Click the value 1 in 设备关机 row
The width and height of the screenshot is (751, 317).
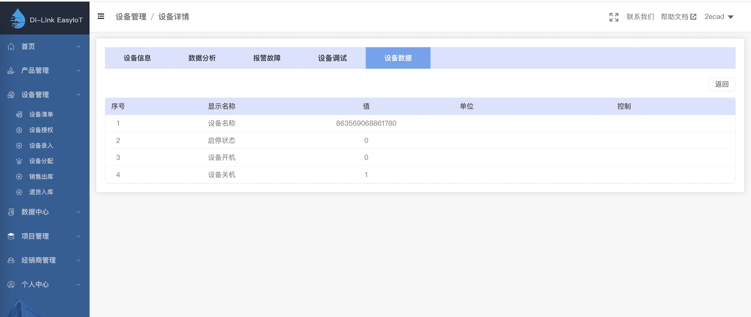[x=366, y=175]
